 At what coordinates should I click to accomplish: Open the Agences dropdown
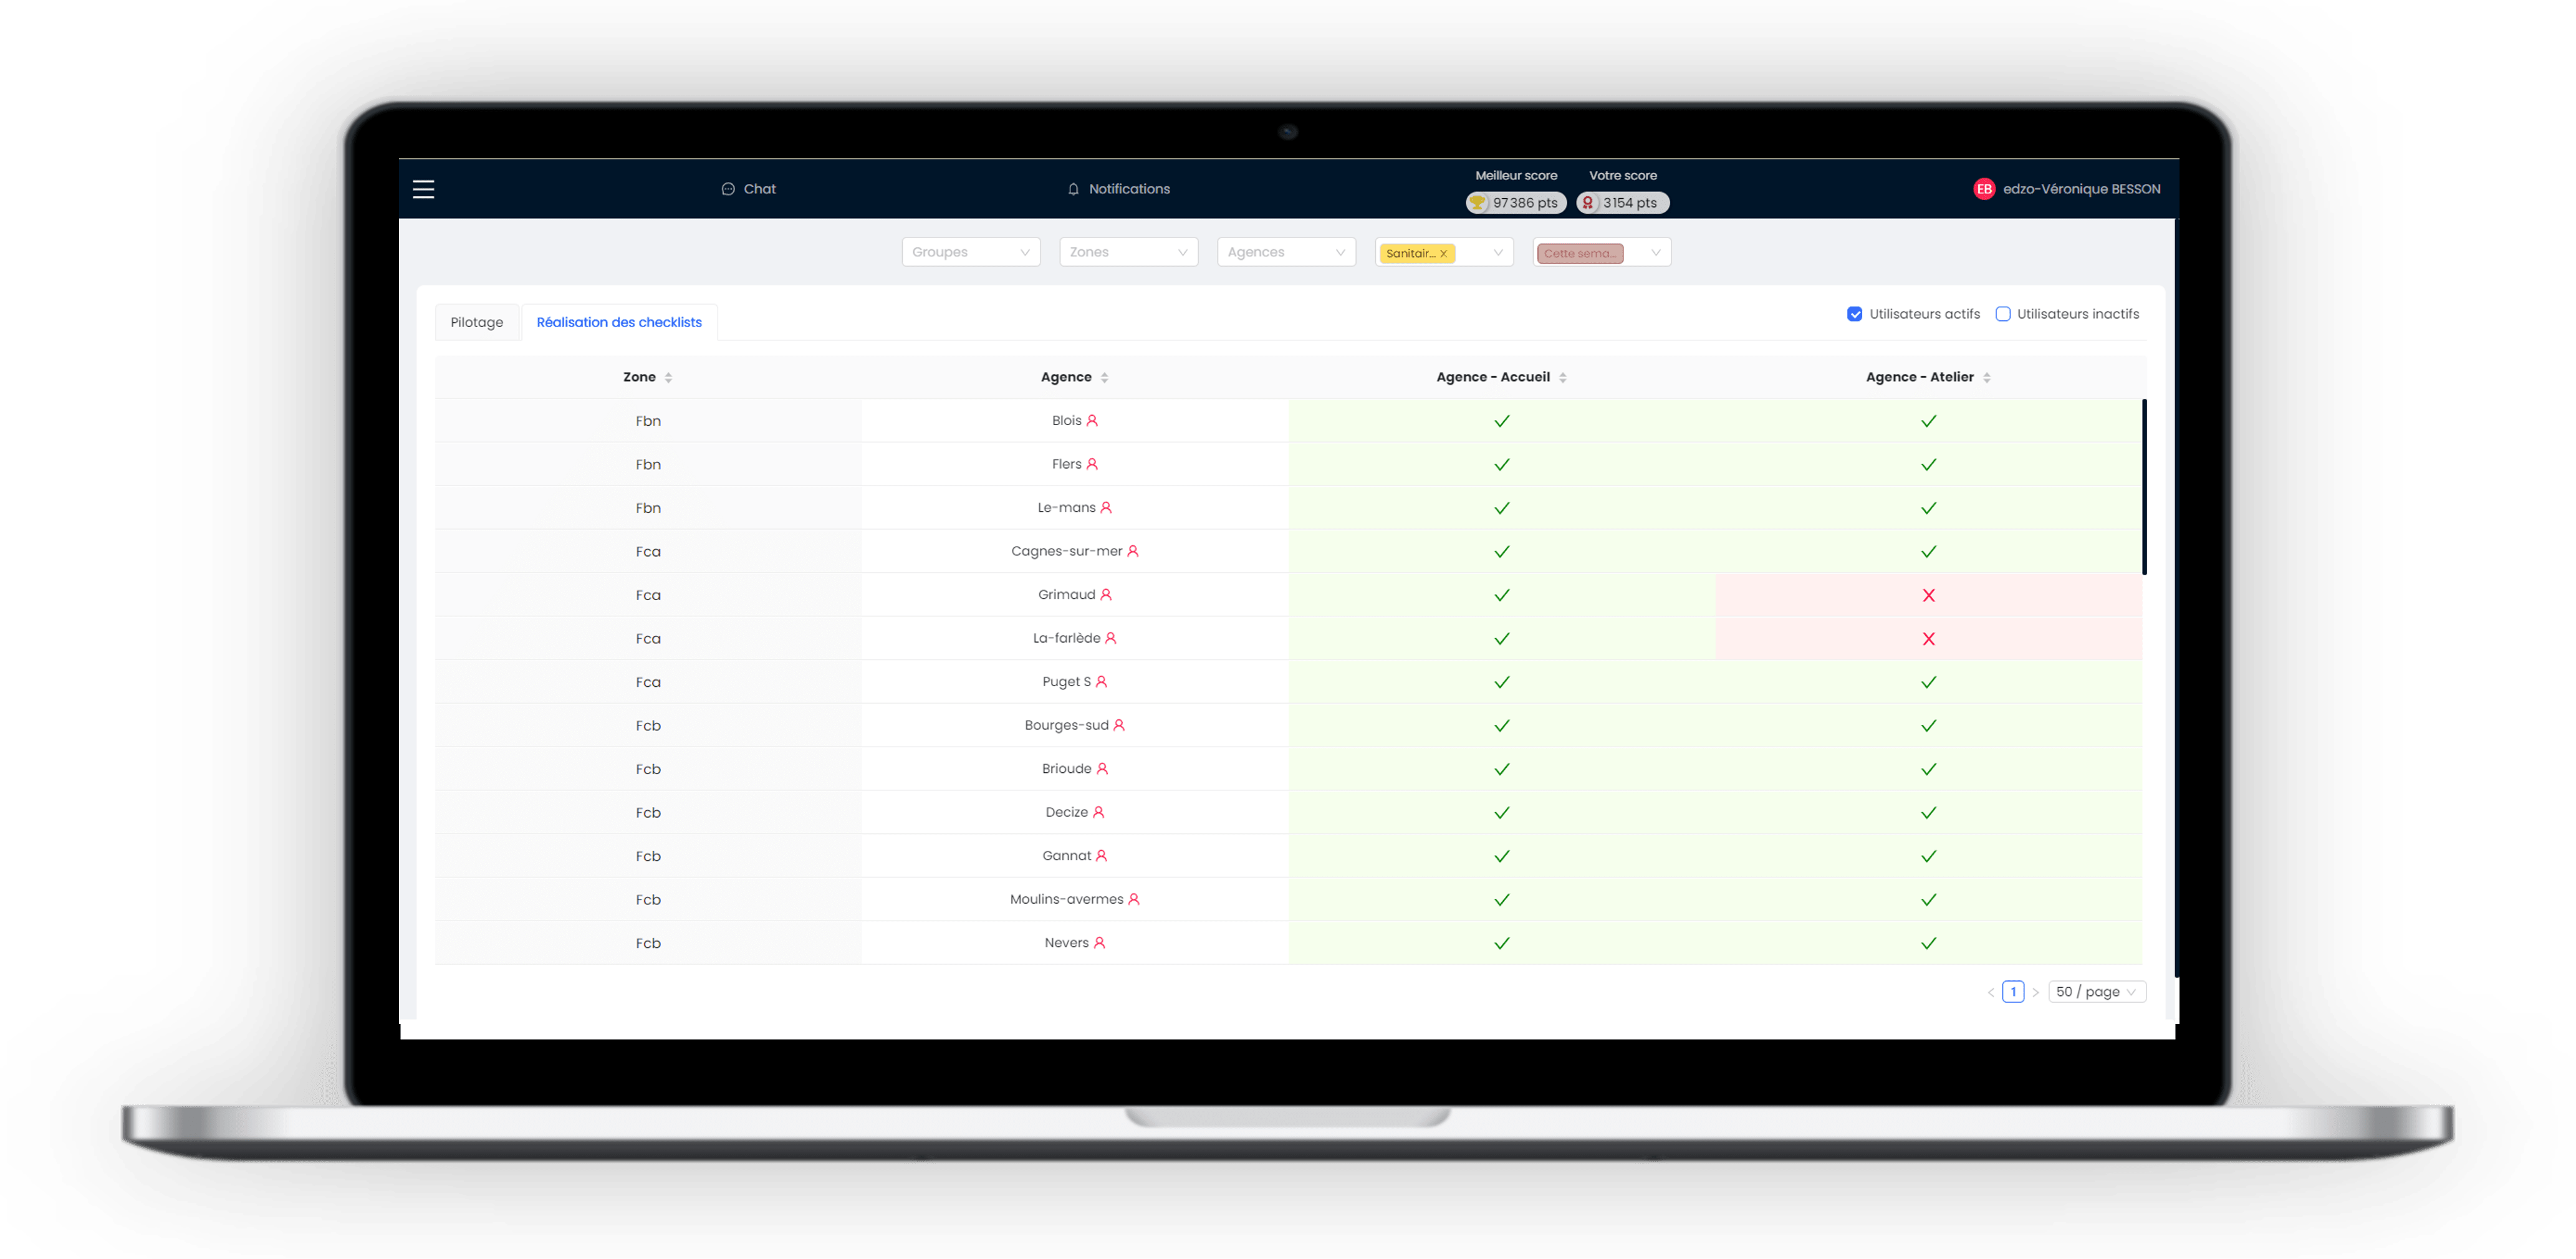coord(1286,252)
